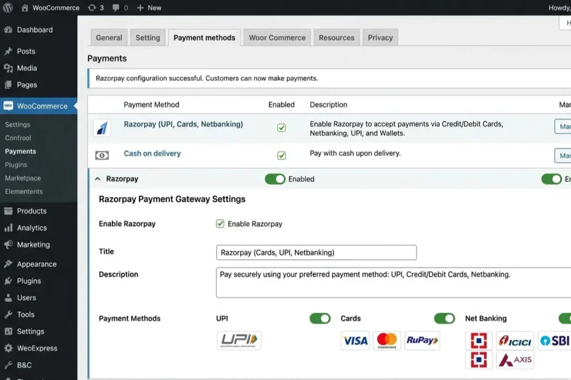This screenshot has width=571, height=380.
Task: Click the Howdy account menu
Action: 559,8
